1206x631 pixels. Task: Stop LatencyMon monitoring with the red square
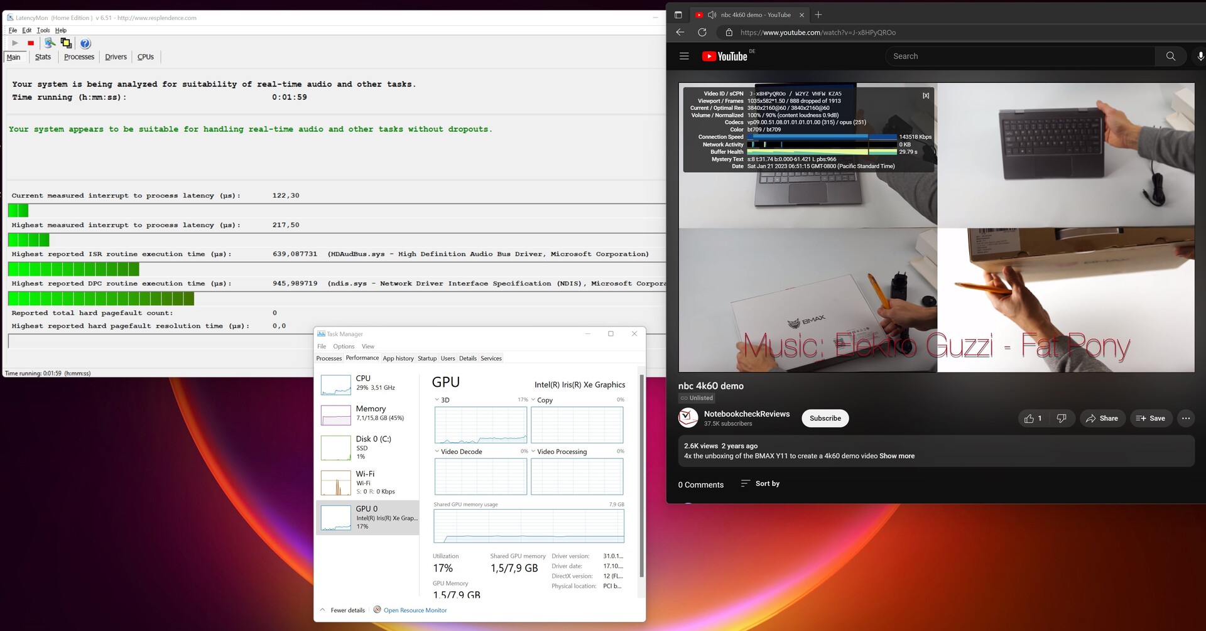[x=31, y=43]
